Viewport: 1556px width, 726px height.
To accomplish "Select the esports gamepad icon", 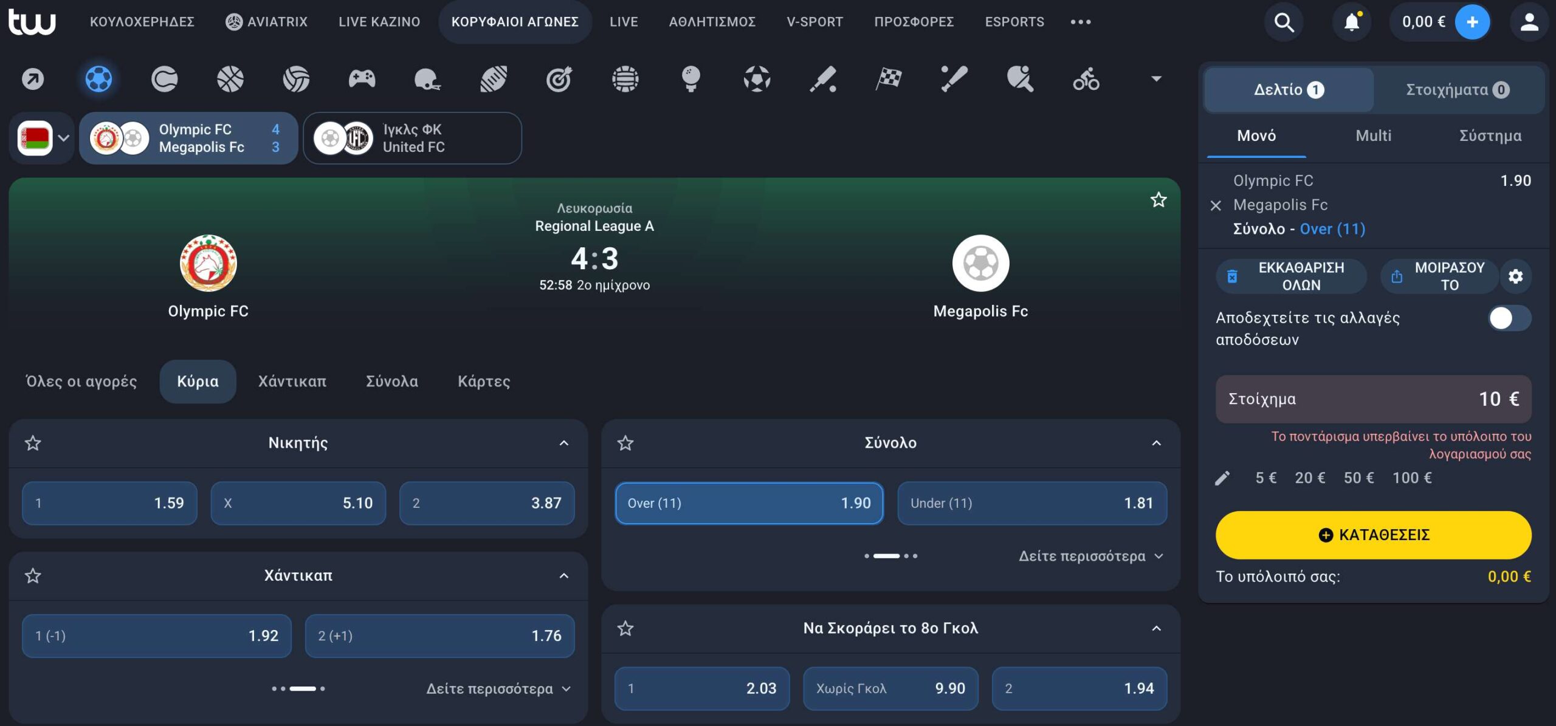I will [x=362, y=79].
